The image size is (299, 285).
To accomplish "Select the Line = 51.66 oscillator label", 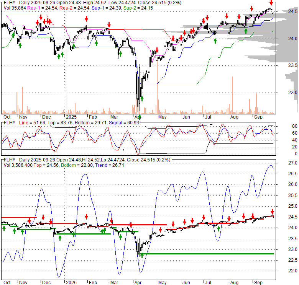I will 32,123.
